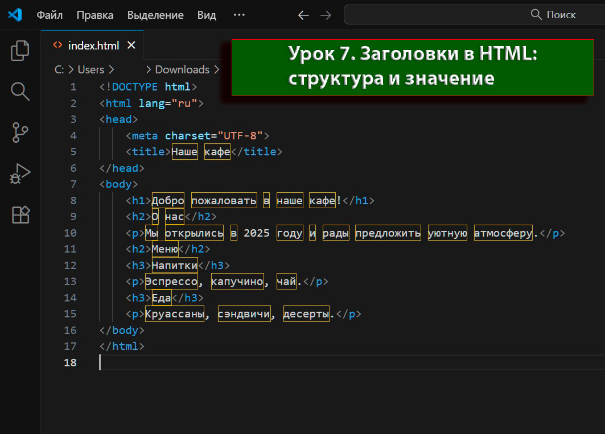Navigate back with the left arrow
Viewport: 605px width, 434px height.
(x=303, y=15)
